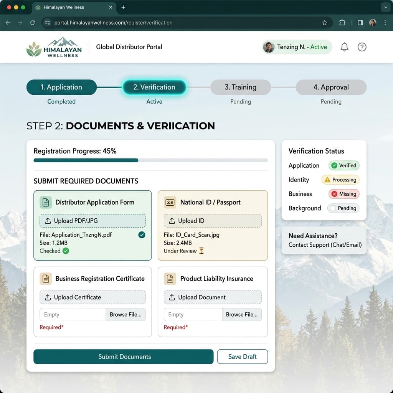Click the Upload ID drop zone

coord(213,221)
